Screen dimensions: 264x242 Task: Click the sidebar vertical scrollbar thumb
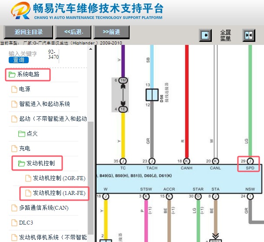(x=90, y=178)
